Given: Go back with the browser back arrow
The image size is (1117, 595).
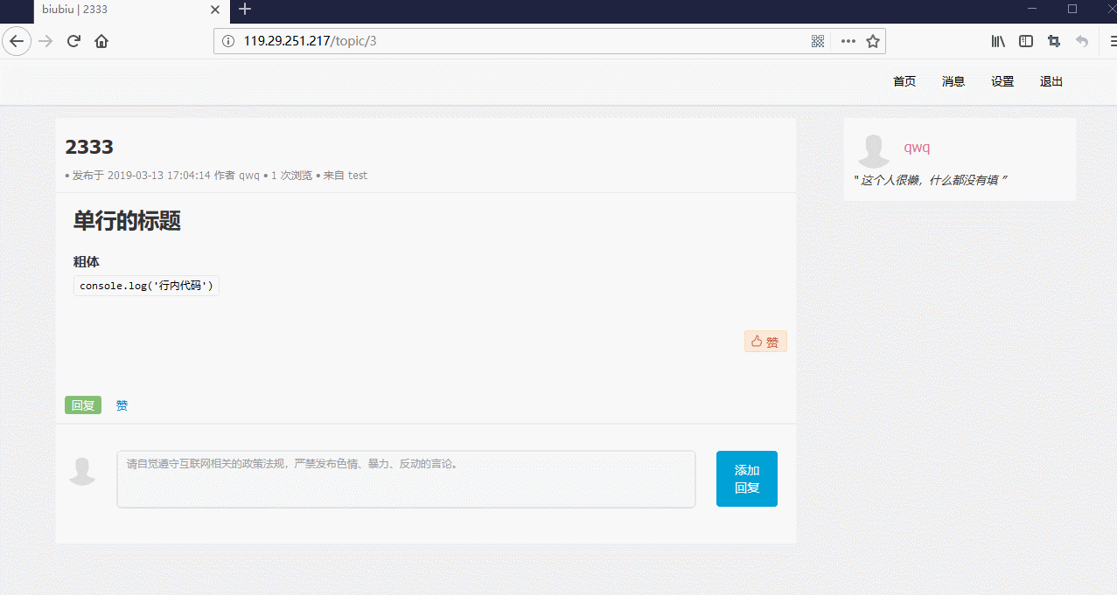Looking at the screenshot, I should (17, 41).
